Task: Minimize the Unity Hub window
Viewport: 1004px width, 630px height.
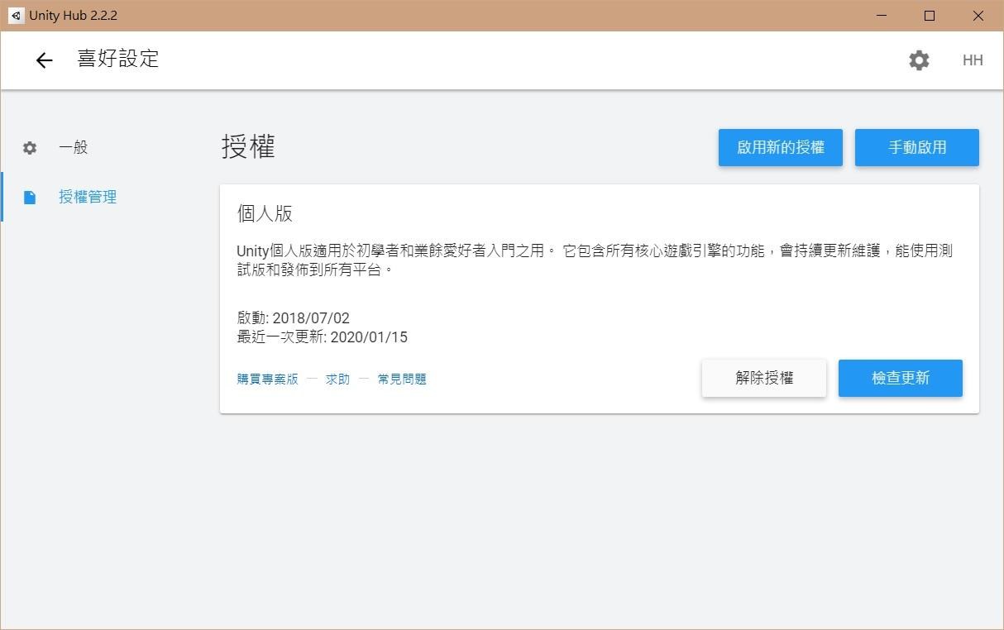Action: 882,16
